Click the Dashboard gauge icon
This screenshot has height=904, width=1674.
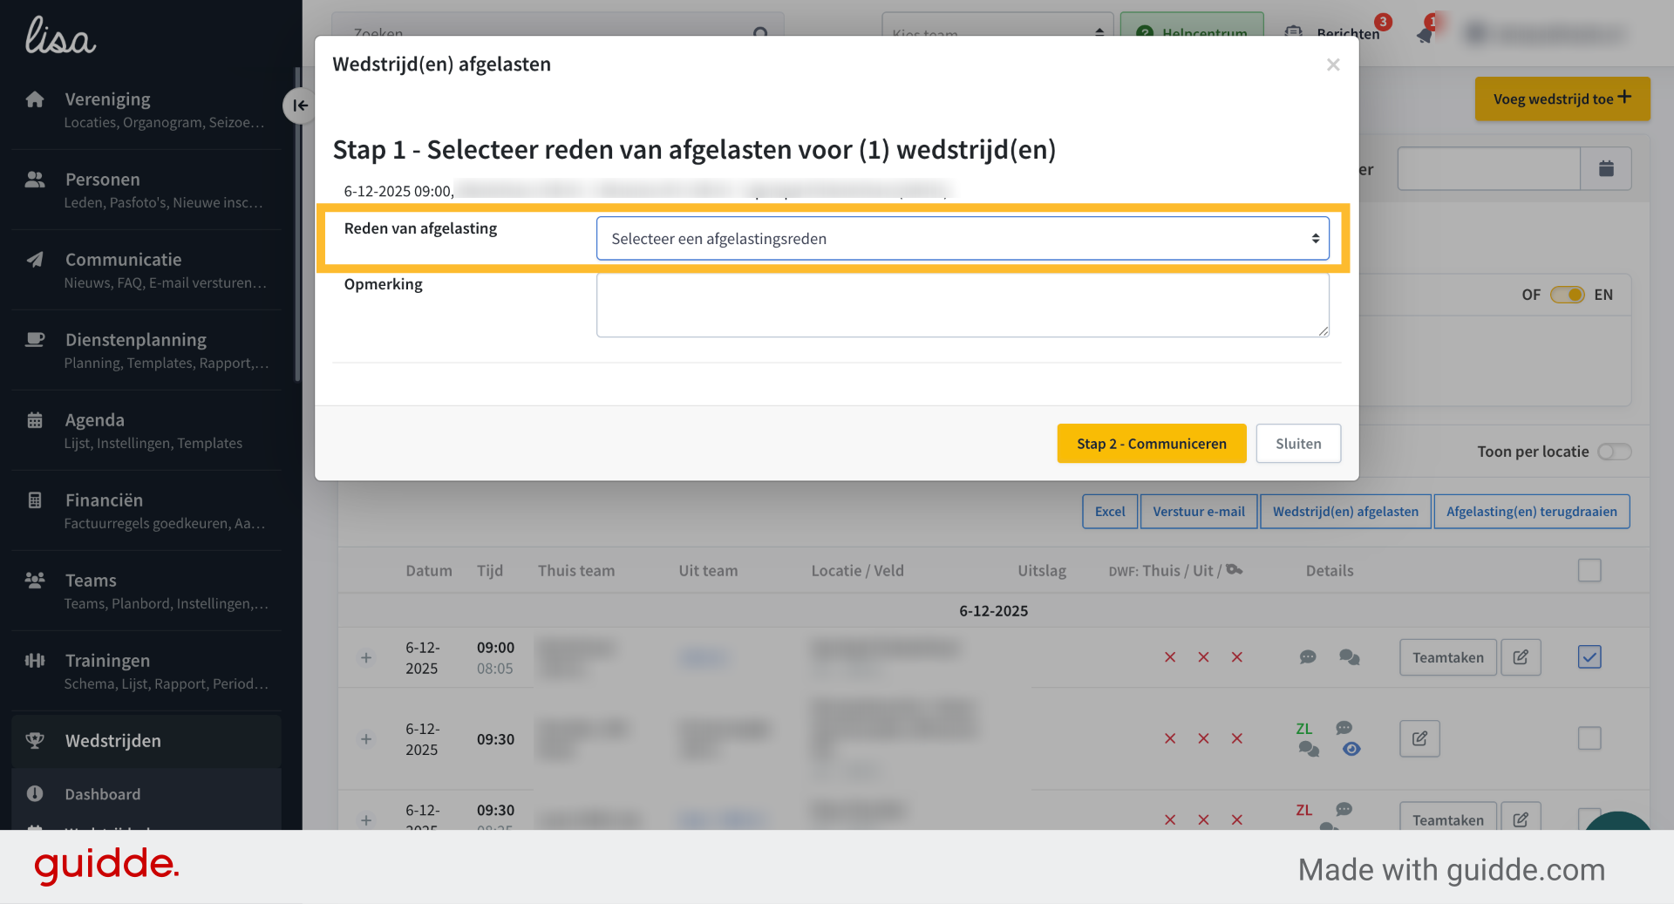[x=35, y=793]
